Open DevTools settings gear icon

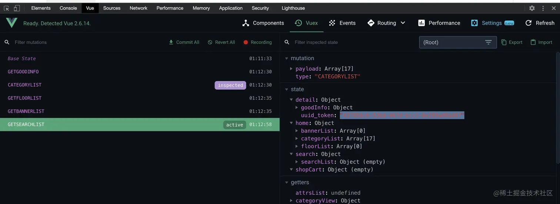(532, 8)
